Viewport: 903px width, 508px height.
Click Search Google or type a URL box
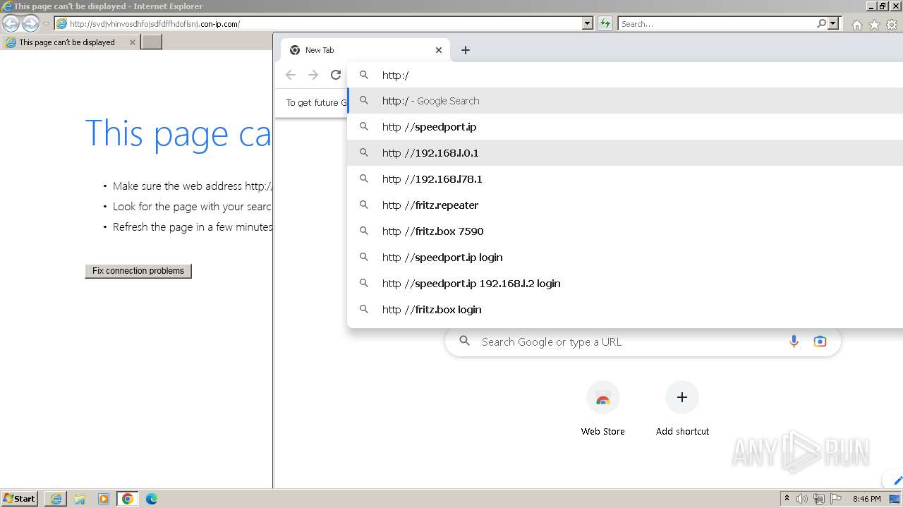pyautogui.click(x=643, y=341)
